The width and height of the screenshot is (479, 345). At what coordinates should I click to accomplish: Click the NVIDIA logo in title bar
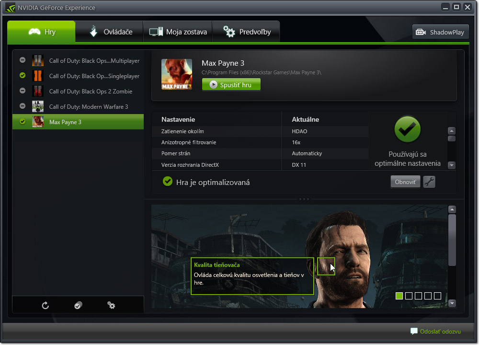pyautogui.click(x=11, y=8)
